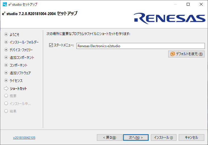
Task: Close the setup window
Action: (x=201, y=4)
